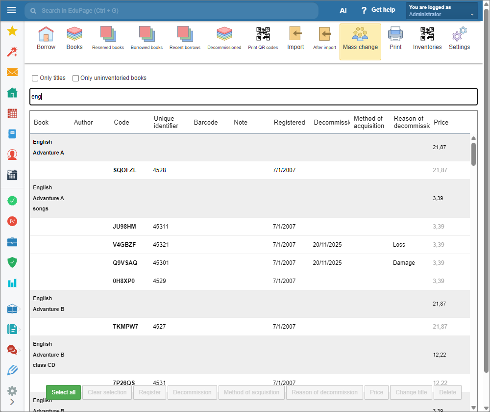Expand the sidebar with bottom chevron

tap(12, 402)
